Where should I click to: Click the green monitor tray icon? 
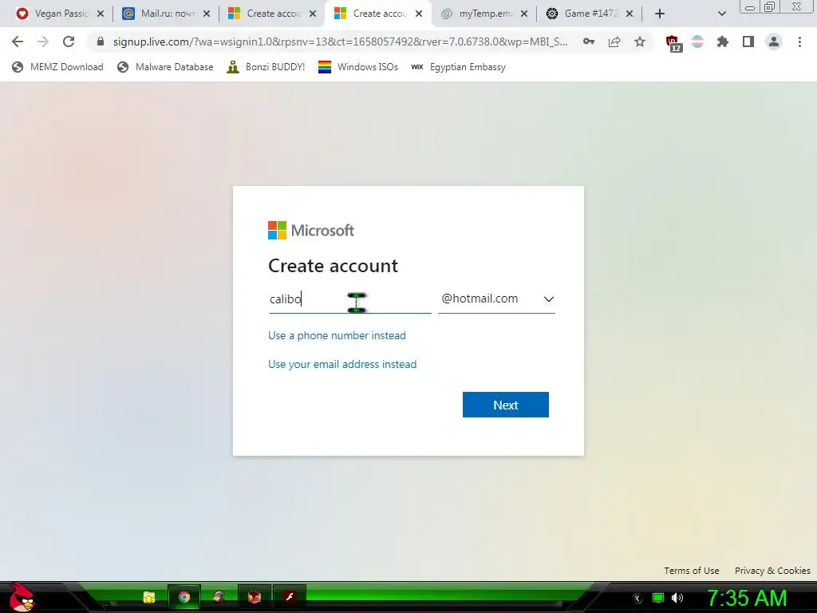(x=658, y=598)
